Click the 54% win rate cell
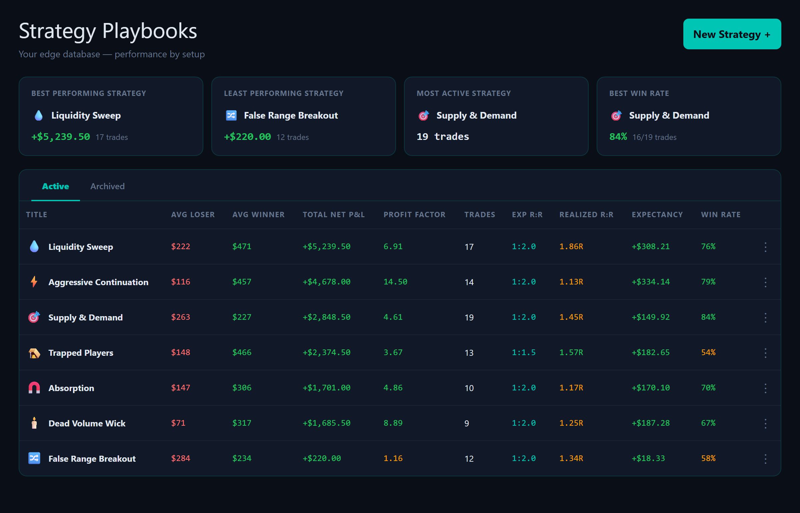The width and height of the screenshot is (800, 513). point(708,352)
